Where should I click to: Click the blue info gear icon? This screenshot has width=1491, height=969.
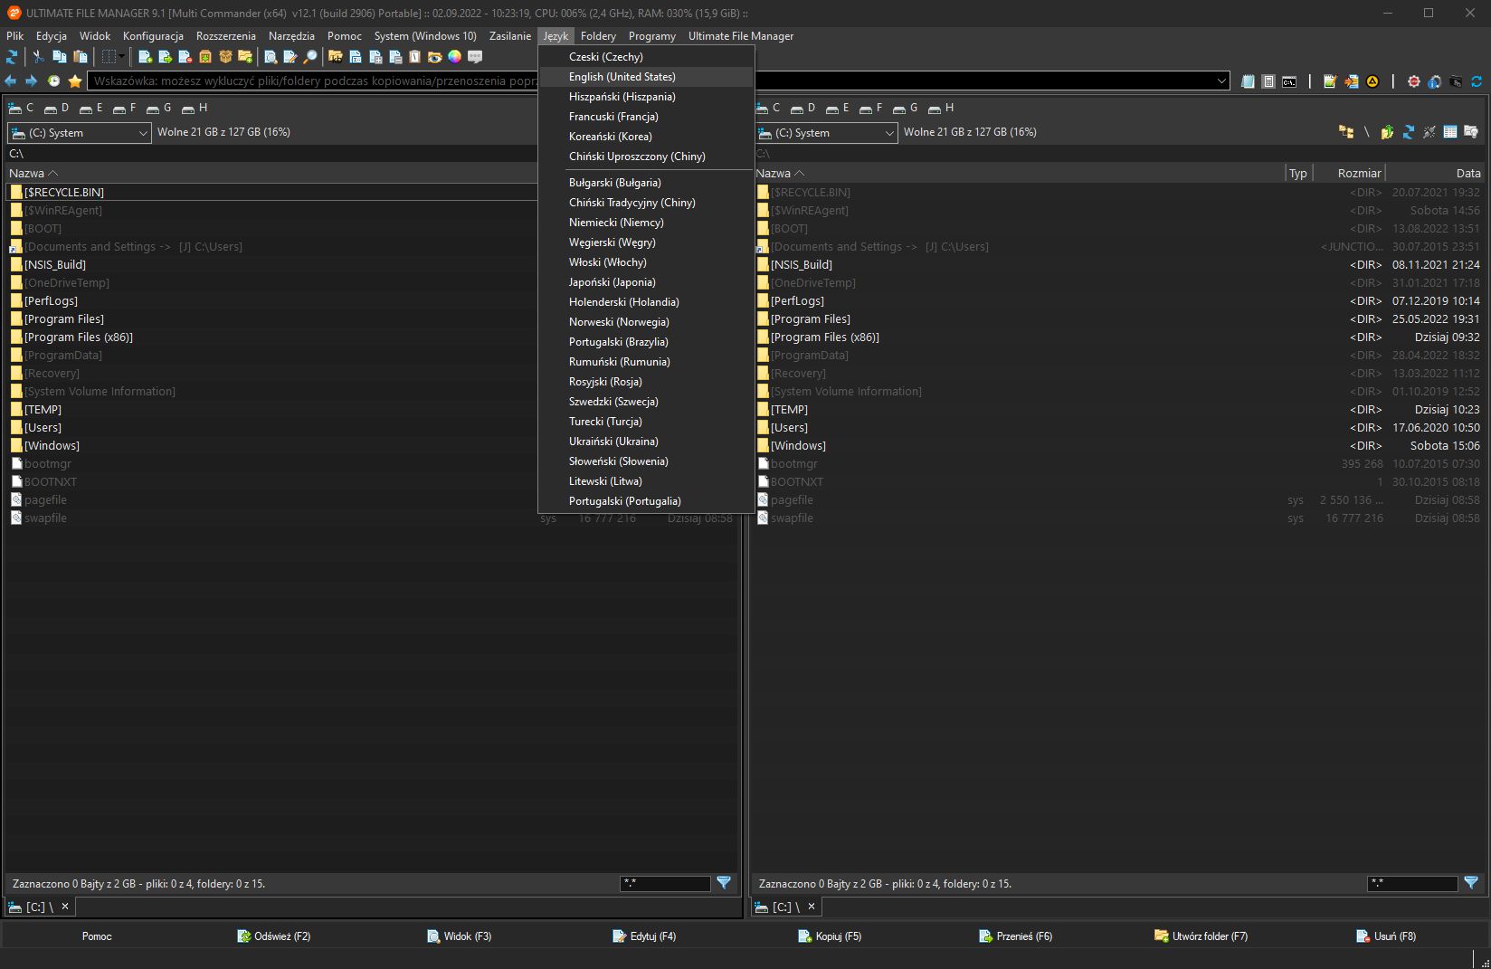tap(1434, 81)
